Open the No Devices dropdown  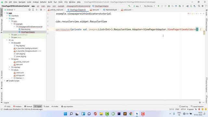[x=149, y=6]
